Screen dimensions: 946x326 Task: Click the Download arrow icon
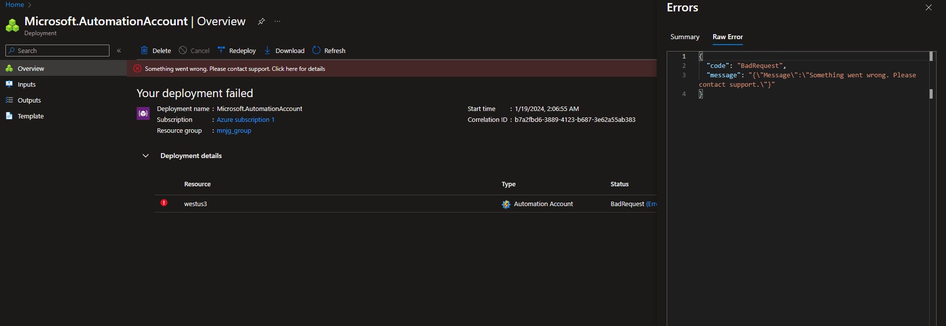pos(267,50)
